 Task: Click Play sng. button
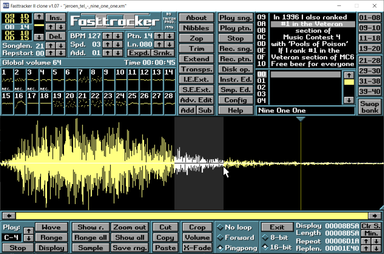tap(235, 17)
